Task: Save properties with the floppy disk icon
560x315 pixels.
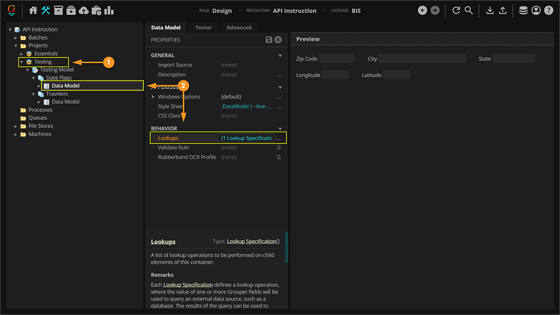Action: point(269,40)
